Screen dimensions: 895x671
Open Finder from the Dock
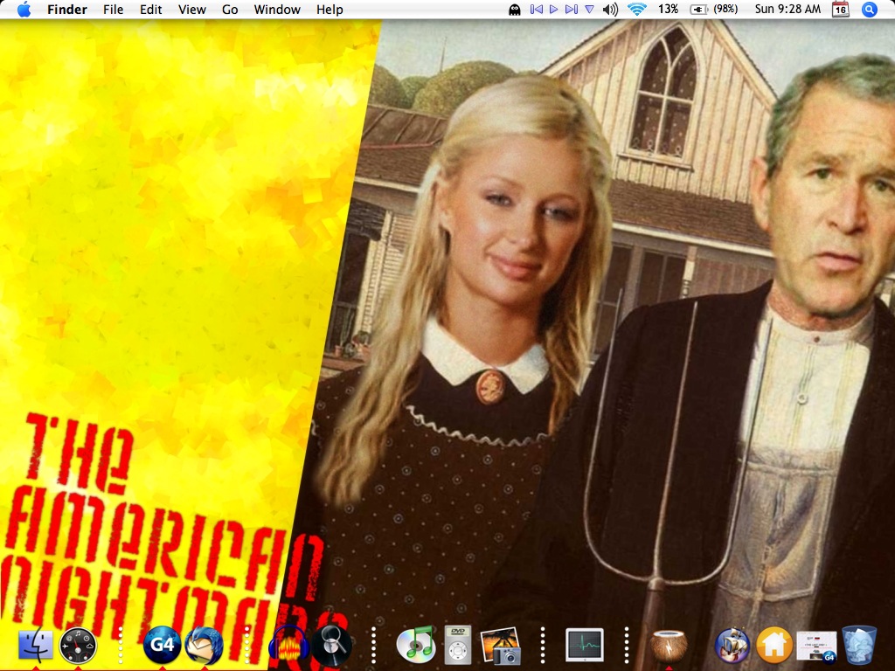click(x=35, y=645)
